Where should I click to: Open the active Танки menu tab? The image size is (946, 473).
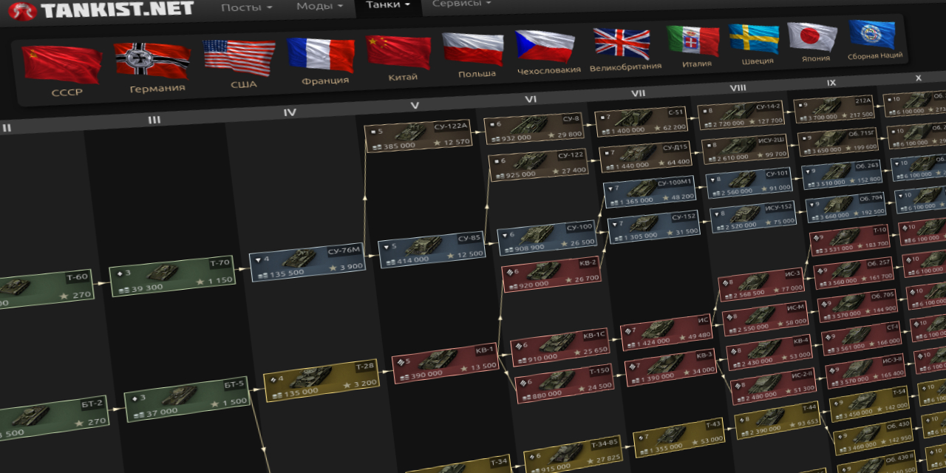point(388,4)
